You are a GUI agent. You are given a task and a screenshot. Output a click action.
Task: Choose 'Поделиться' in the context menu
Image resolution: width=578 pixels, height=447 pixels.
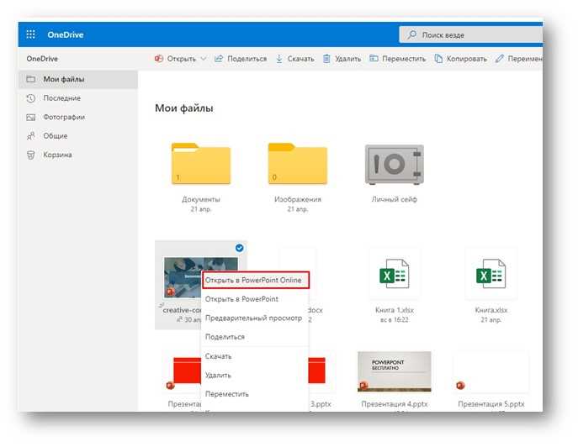pyautogui.click(x=225, y=337)
